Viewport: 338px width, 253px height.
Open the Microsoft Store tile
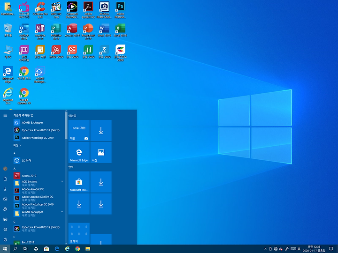click(79, 182)
